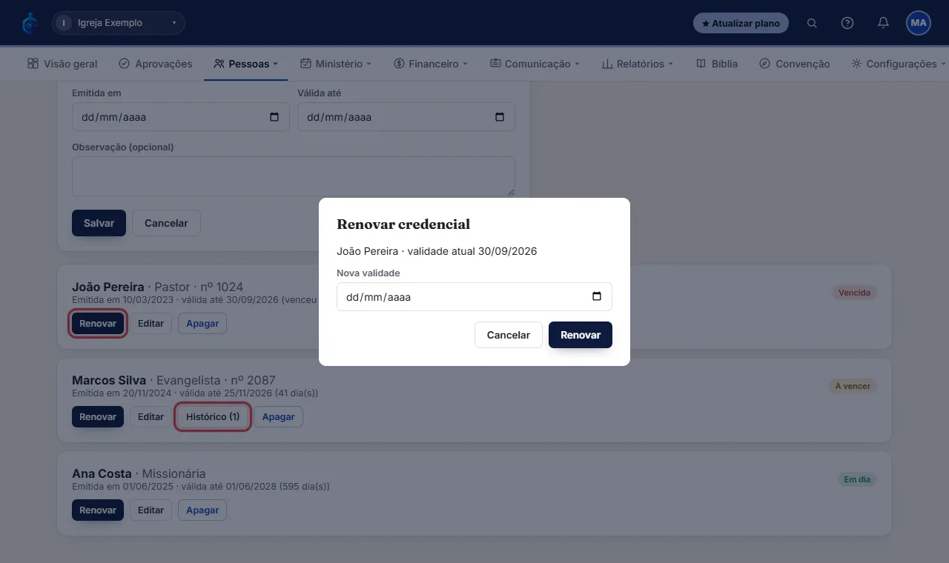The image size is (949, 563).
Task: Click the Relatórios chart icon
Action: point(607,64)
